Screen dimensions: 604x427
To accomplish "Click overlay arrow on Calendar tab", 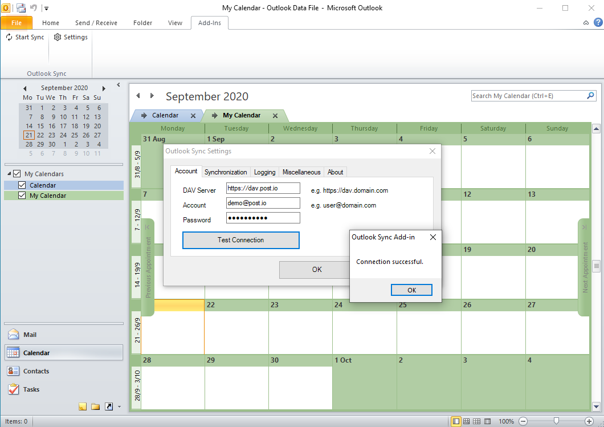I will point(144,115).
